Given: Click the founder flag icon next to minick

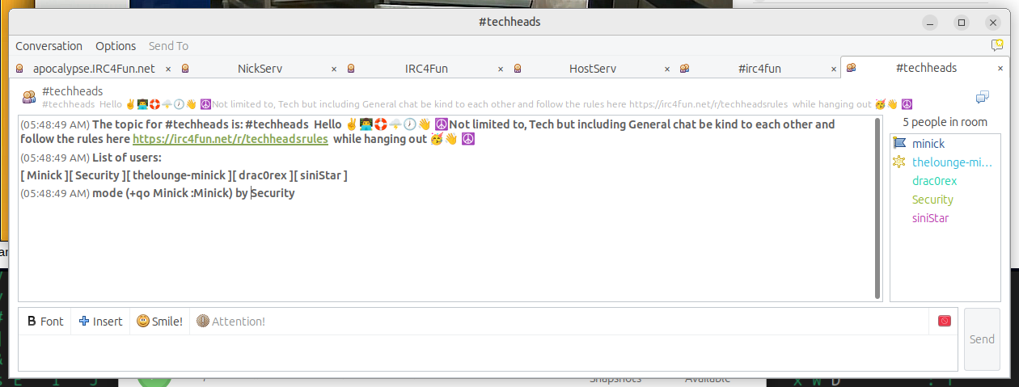Looking at the screenshot, I should 898,144.
